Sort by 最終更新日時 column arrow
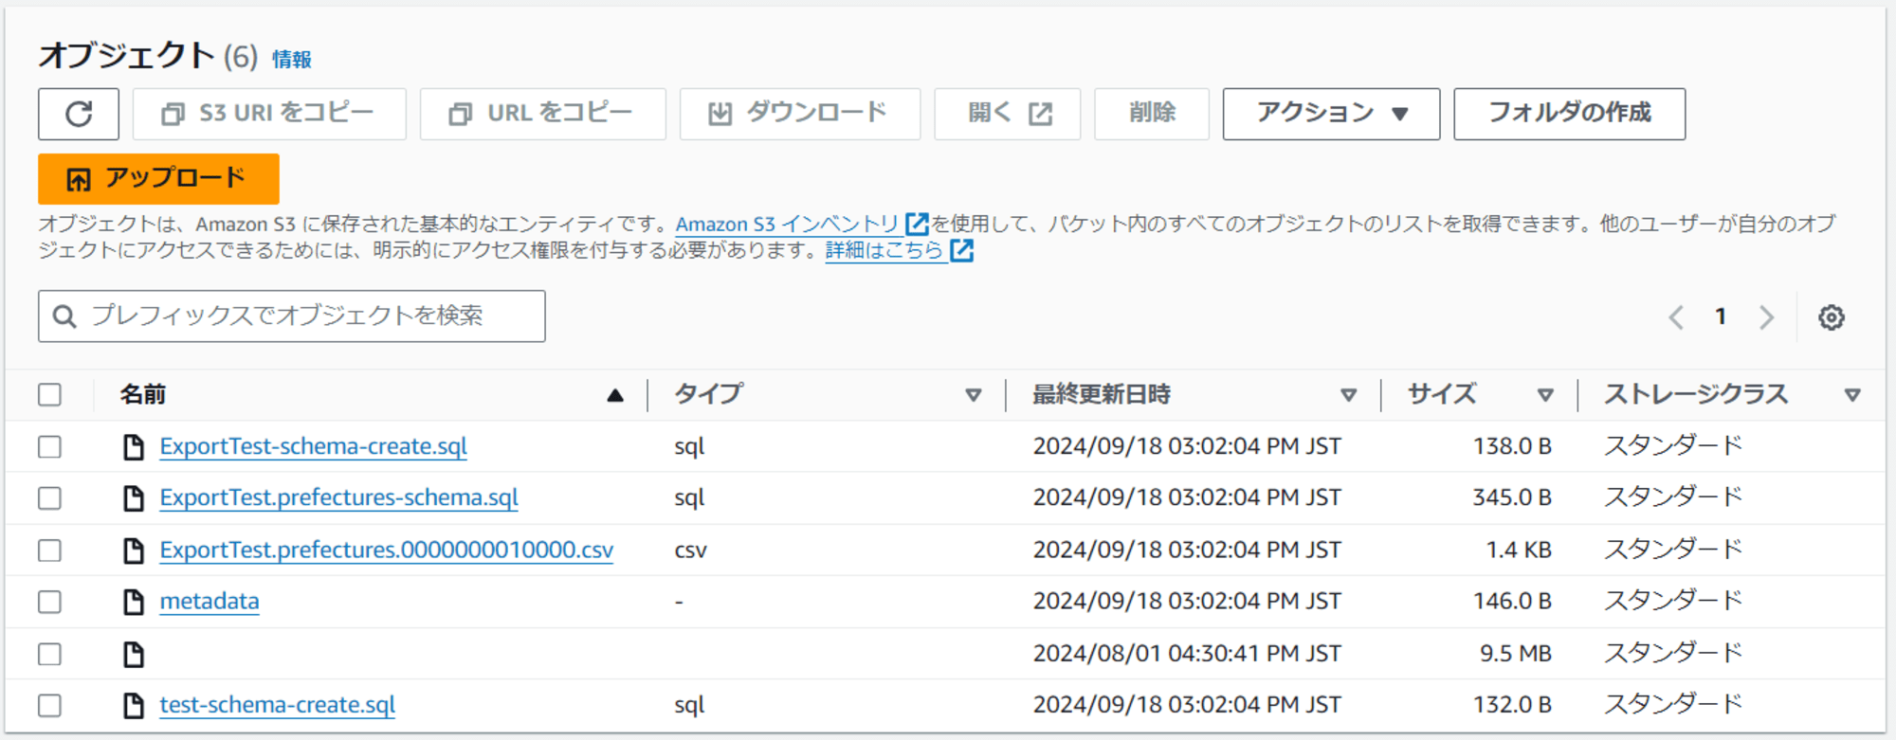Image resolution: width=1896 pixels, height=740 pixels. pos(1348,395)
